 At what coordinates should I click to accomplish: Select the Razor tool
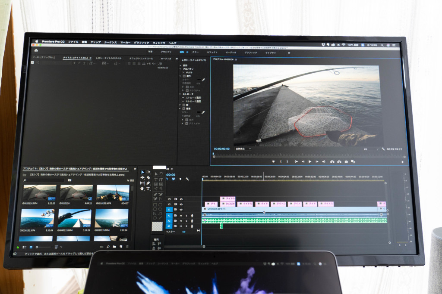148,178
